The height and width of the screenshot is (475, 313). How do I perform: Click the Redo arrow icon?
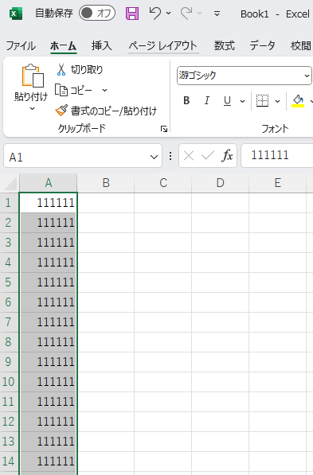pyautogui.click(x=186, y=14)
